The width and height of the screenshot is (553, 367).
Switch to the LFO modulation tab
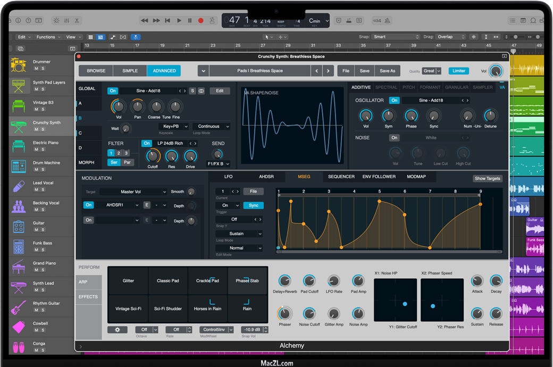228,177
